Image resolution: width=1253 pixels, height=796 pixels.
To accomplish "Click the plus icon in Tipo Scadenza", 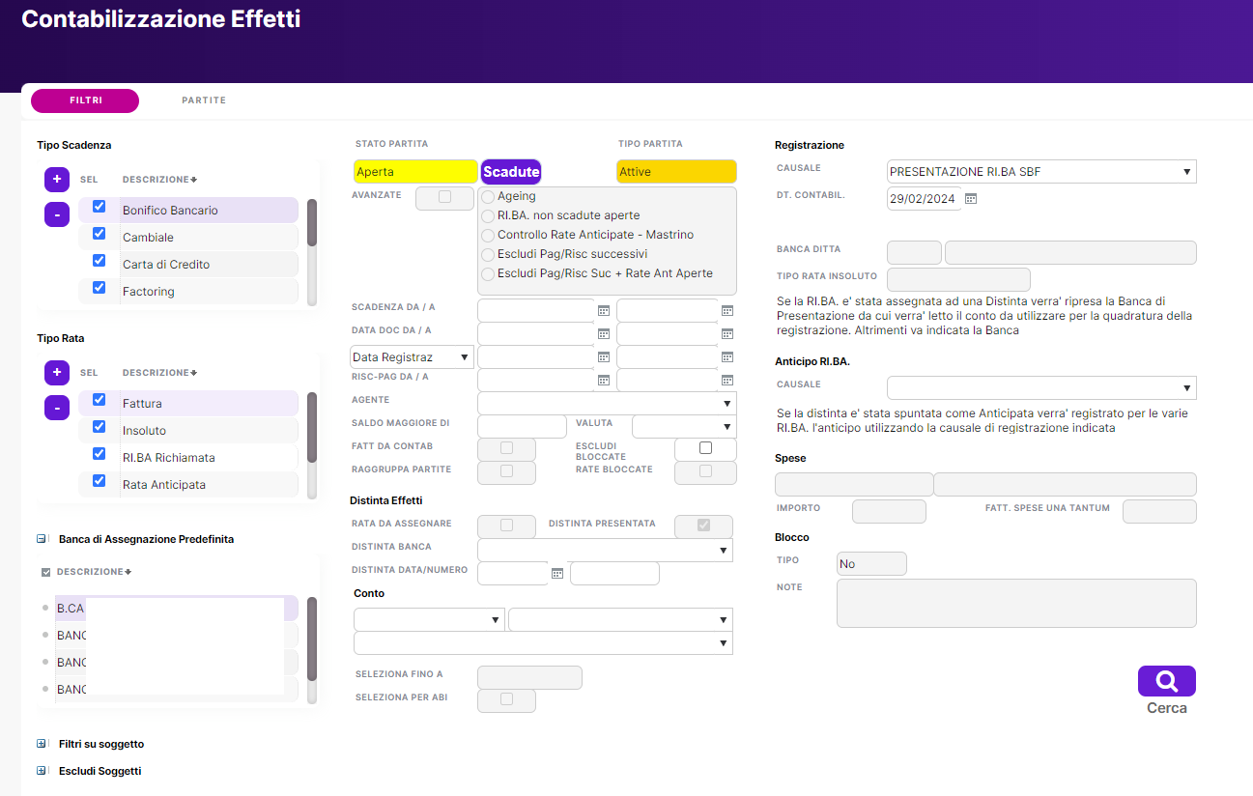I will [57, 180].
